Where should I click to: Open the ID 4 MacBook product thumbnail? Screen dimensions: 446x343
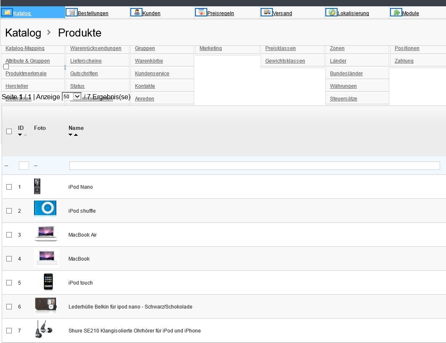(x=47, y=258)
